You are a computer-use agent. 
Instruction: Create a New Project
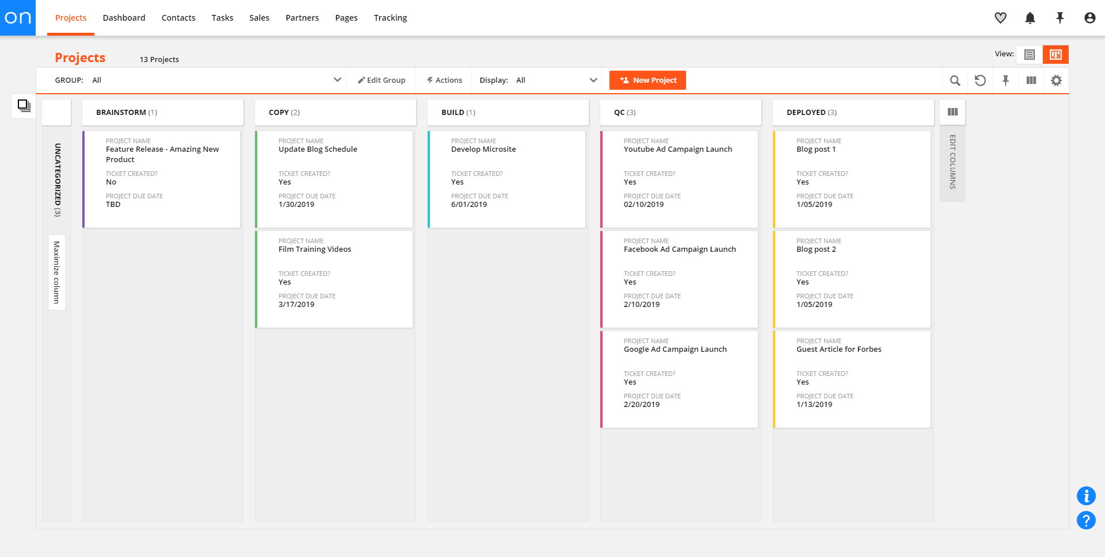[x=647, y=80]
